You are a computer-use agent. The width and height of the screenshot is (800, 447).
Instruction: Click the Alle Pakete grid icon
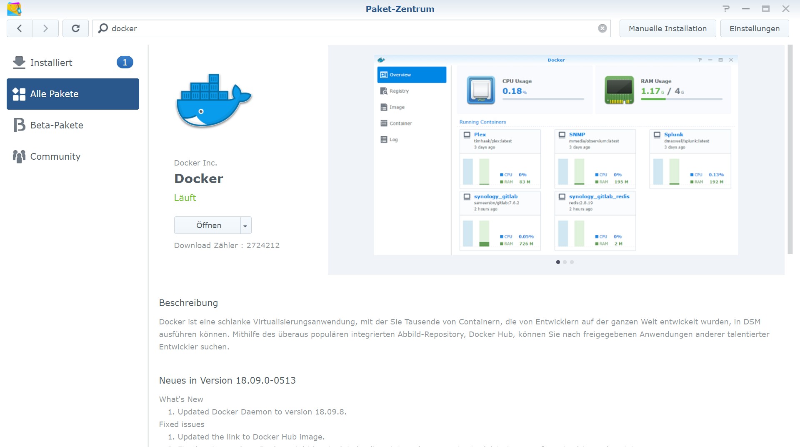click(x=19, y=94)
